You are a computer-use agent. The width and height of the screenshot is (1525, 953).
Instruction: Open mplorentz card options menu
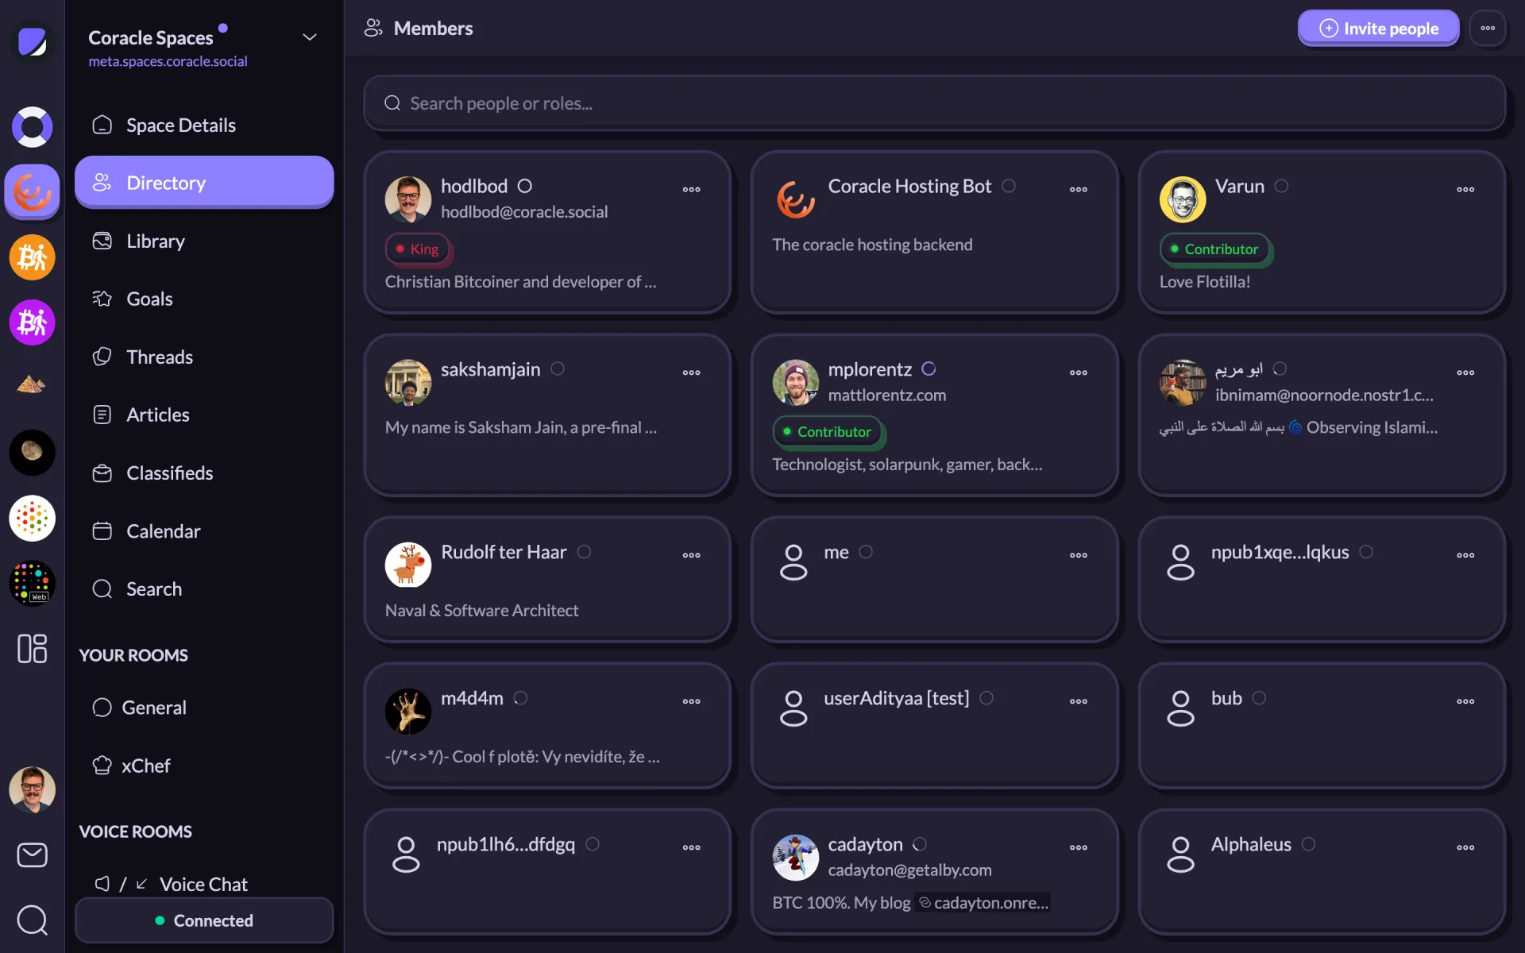coord(1078,372)
